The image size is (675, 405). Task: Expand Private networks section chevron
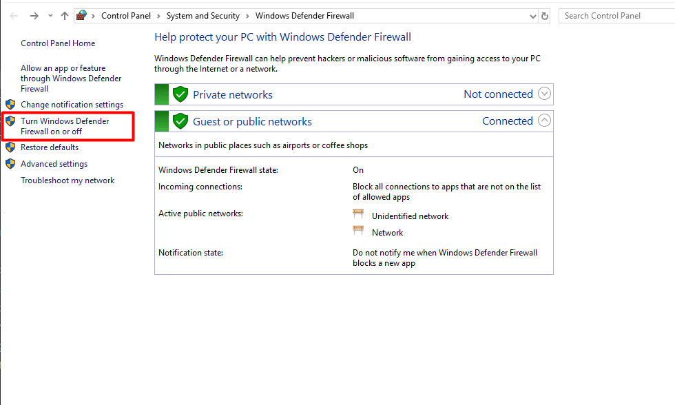[544, 94]
